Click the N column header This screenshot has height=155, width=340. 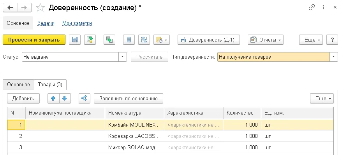[x=16, y=113]
